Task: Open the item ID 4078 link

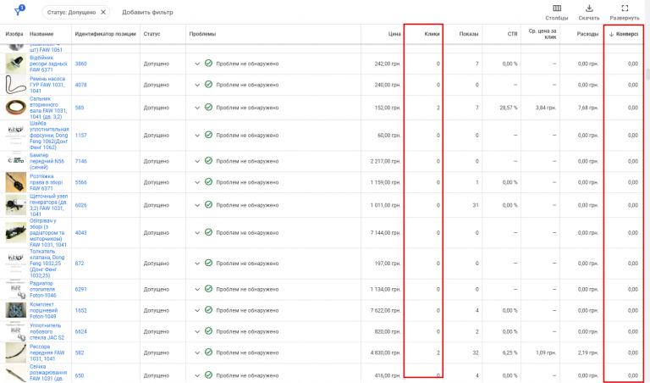Action: (81, 85)
